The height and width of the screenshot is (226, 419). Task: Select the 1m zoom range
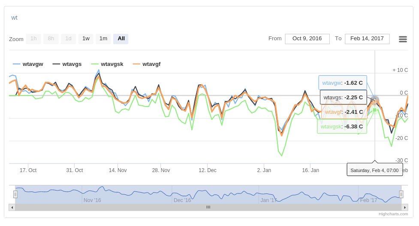pos(103,39)
